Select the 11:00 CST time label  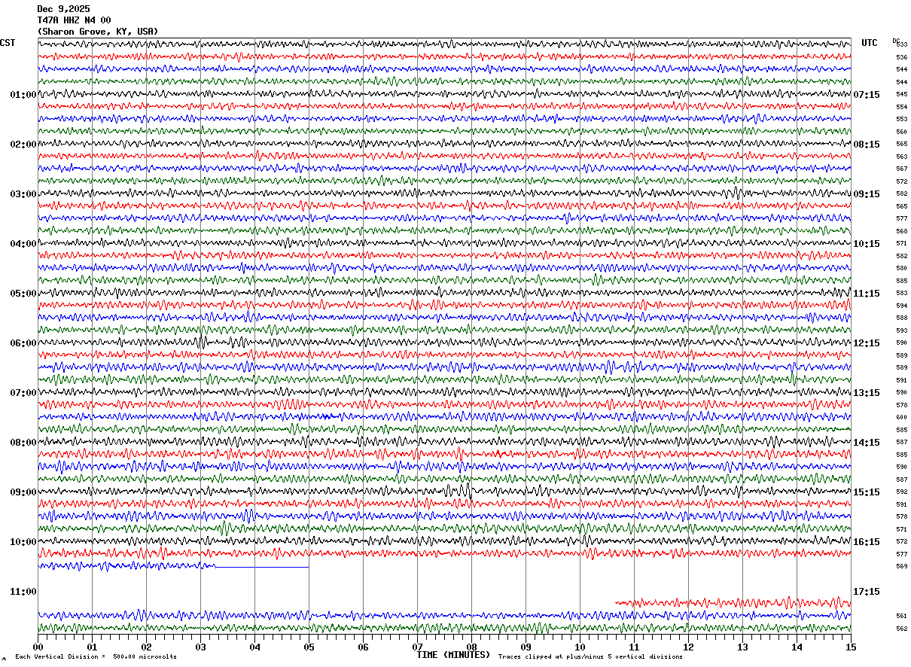tap(23, 592)
